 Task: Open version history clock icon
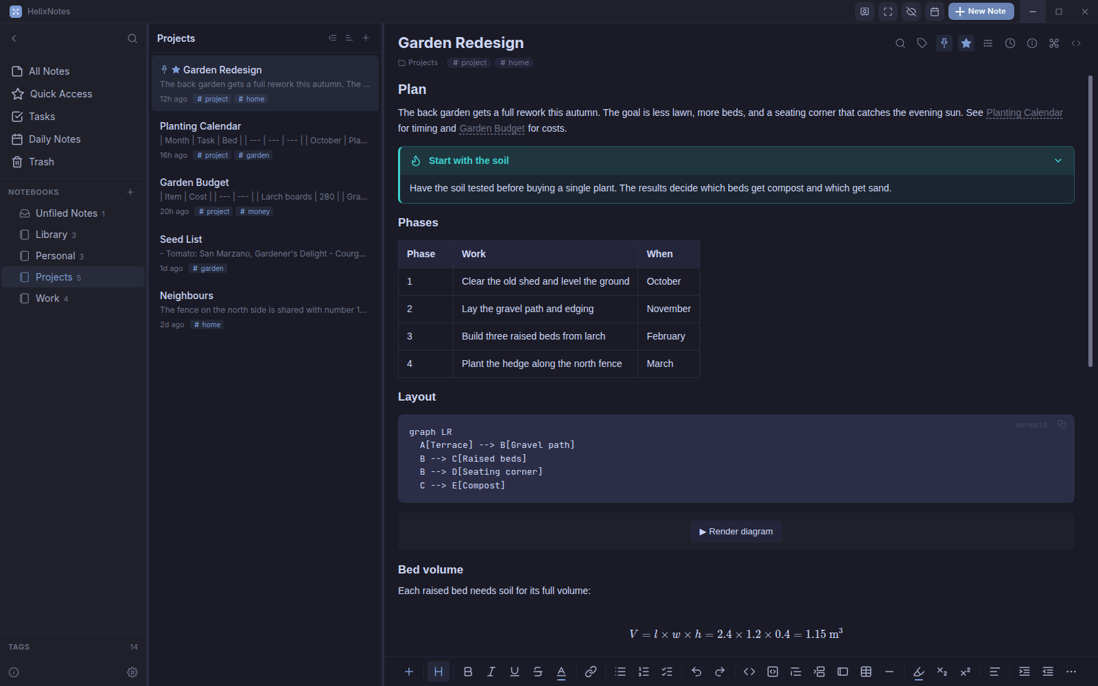click(x=1010, y=43)
